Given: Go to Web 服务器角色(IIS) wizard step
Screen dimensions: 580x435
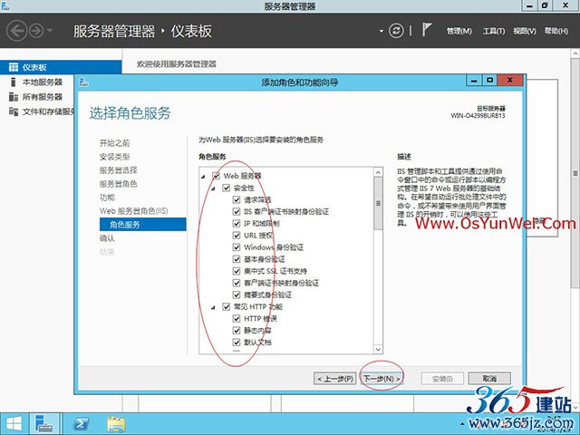Looking at the screenshot, I should 133,211.
